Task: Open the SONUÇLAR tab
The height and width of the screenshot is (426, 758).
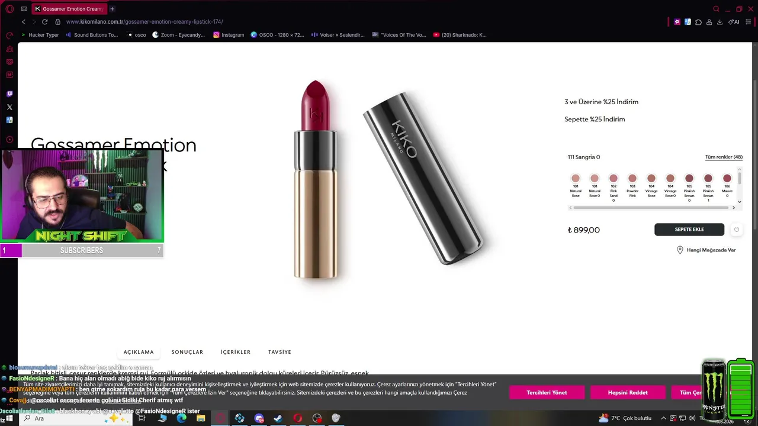Action: pyautogui.click(x=187, y=352)
